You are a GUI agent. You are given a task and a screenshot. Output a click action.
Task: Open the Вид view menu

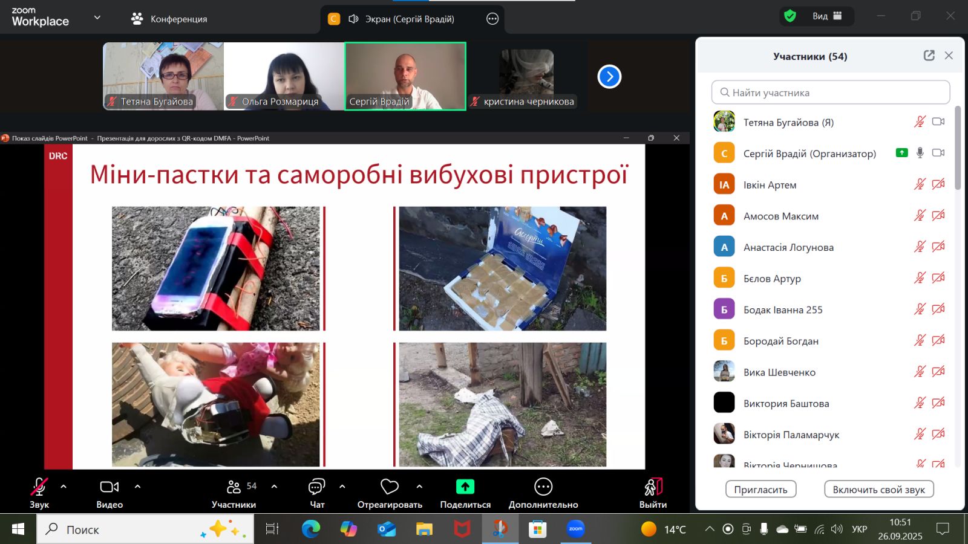click(x=826, y=16)
